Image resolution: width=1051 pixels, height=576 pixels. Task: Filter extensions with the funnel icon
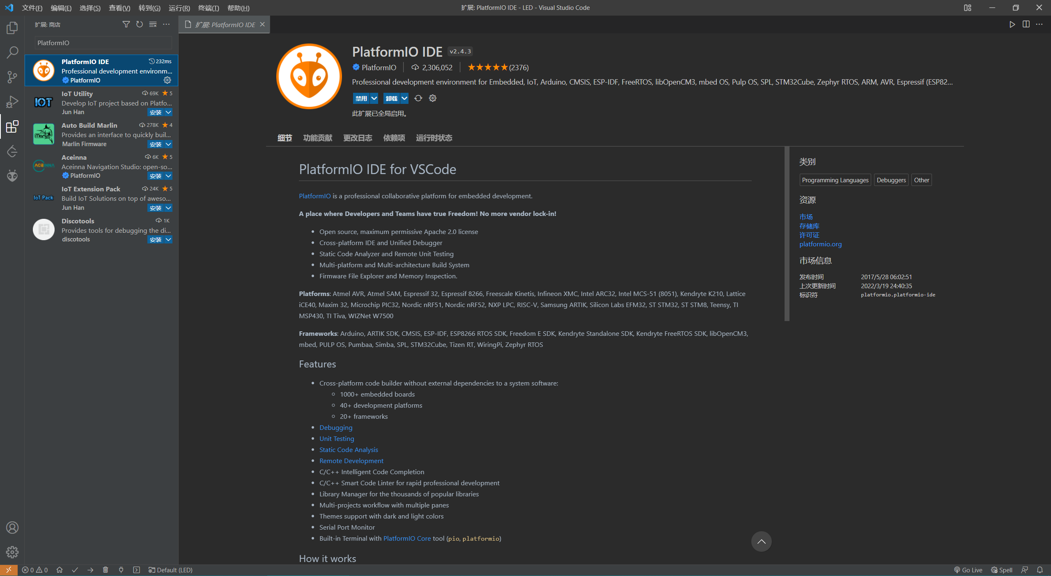point(126,25)
